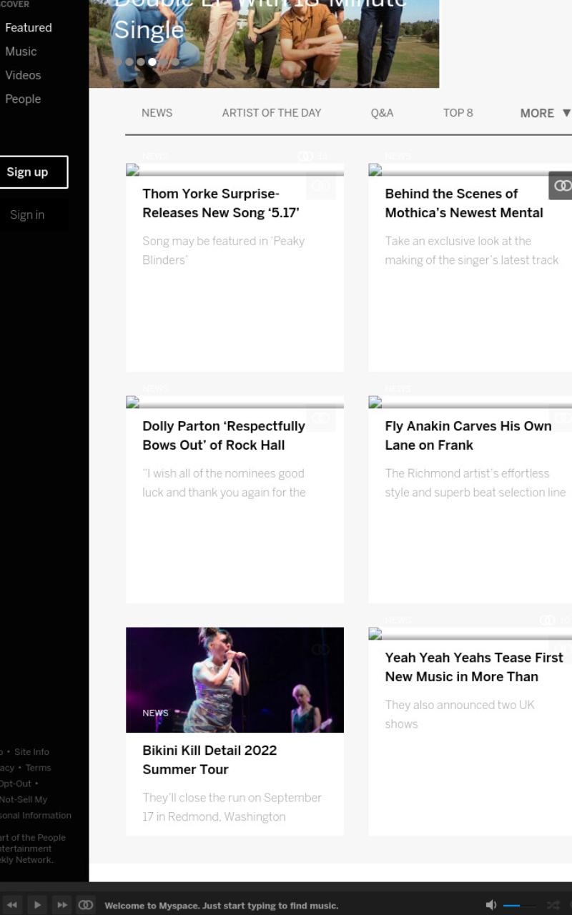The height and width of the screenshot is (915, 572).
Task: Connect to the Bikini Kill article card
Action: click(x=320, y=649)
